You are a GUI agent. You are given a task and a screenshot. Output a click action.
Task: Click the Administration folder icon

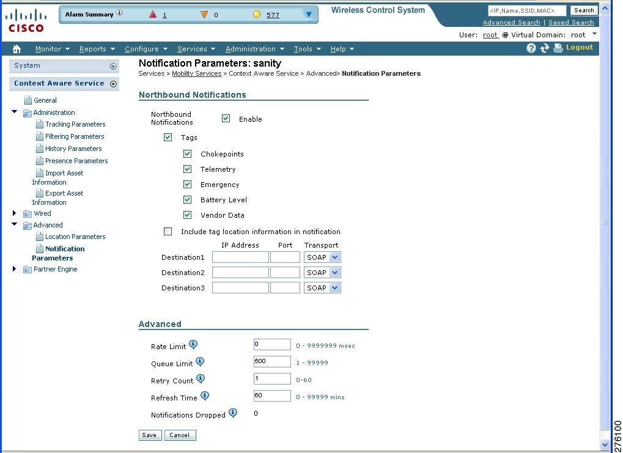click(28, 113)
